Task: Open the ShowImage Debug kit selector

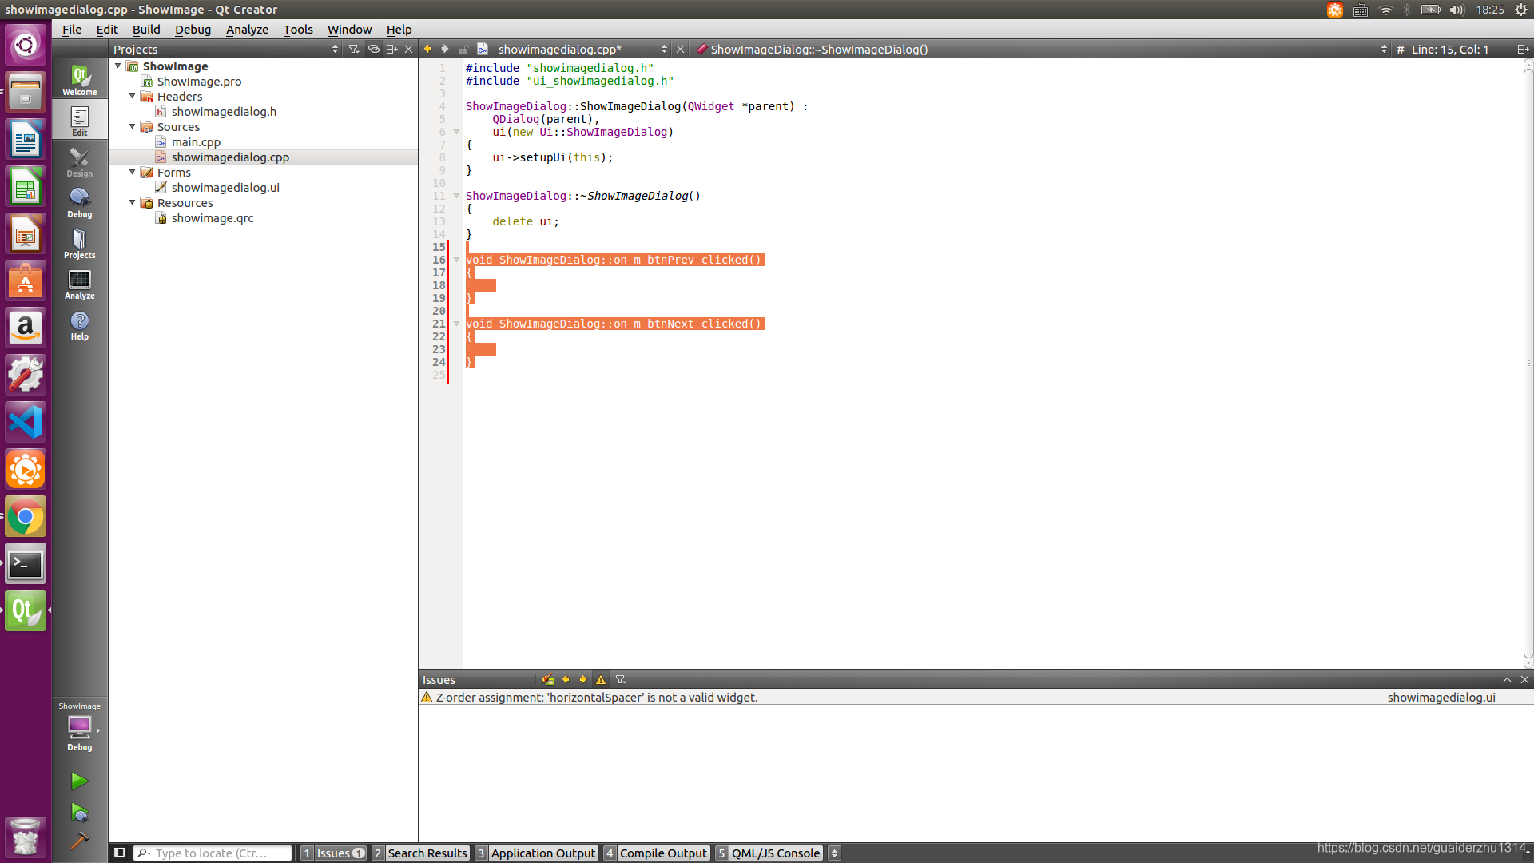Action: pyautogui.click(x=80, y=726)
